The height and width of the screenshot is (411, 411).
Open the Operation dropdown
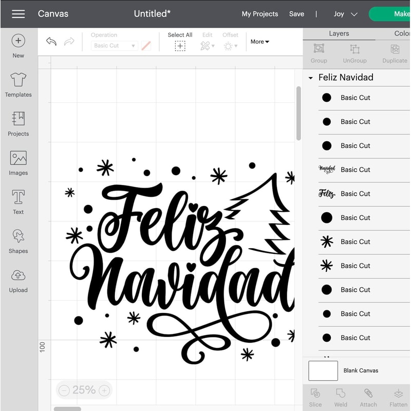pyautogui.click(x=114, y=46)
